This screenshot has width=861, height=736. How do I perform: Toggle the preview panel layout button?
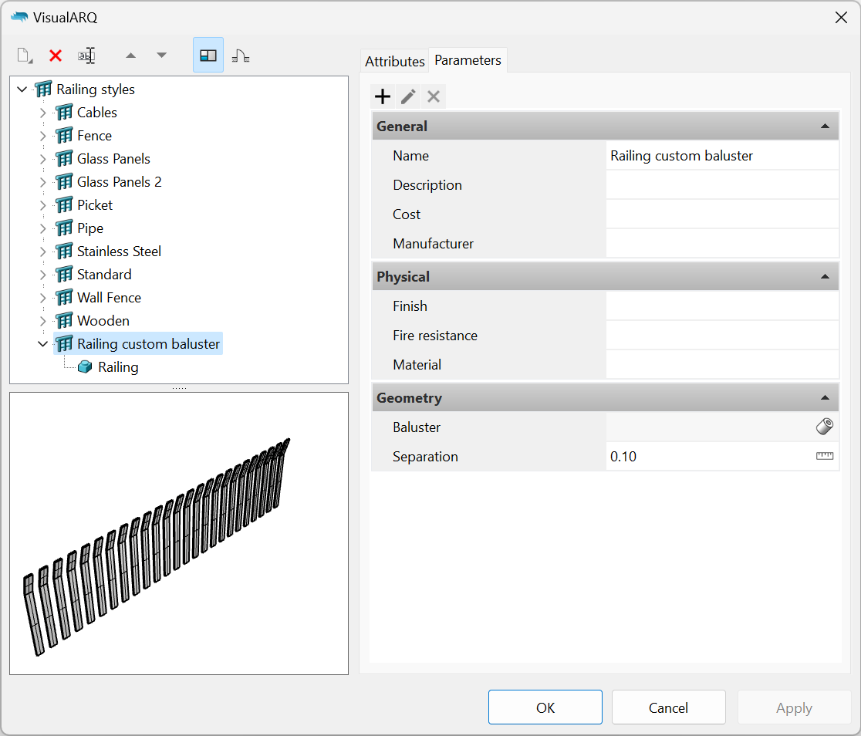[x=208, y=55]
